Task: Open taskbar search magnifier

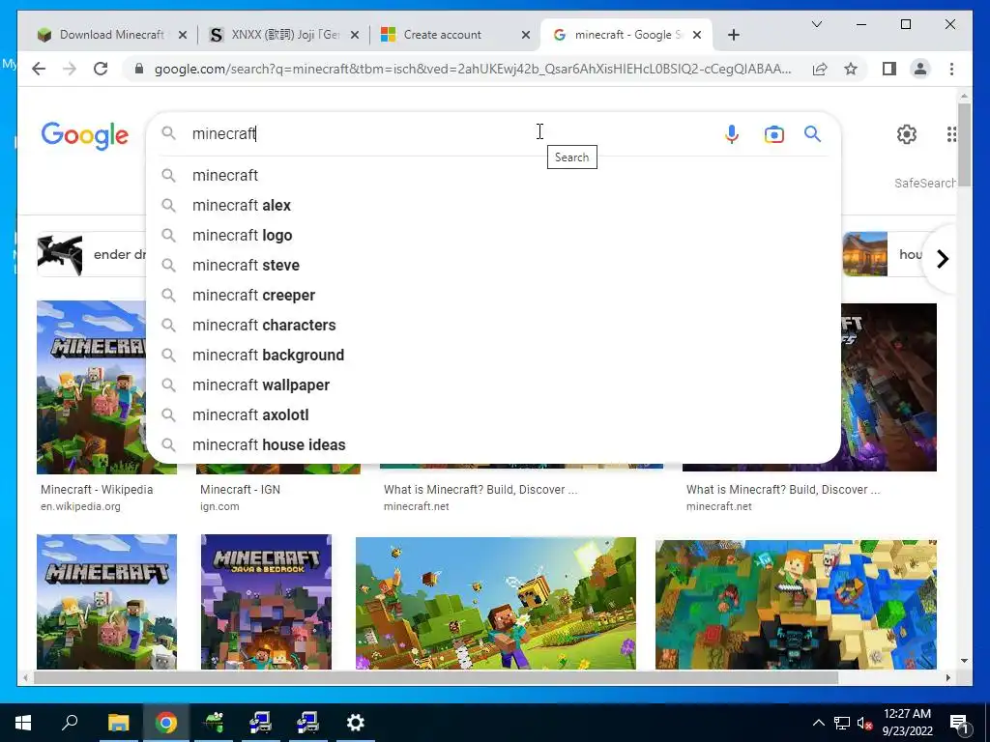Action: coord(70,723)
